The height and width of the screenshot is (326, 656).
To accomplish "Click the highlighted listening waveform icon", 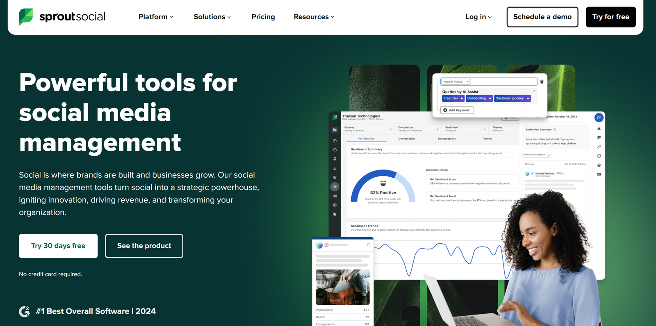I will click(335, 187).
